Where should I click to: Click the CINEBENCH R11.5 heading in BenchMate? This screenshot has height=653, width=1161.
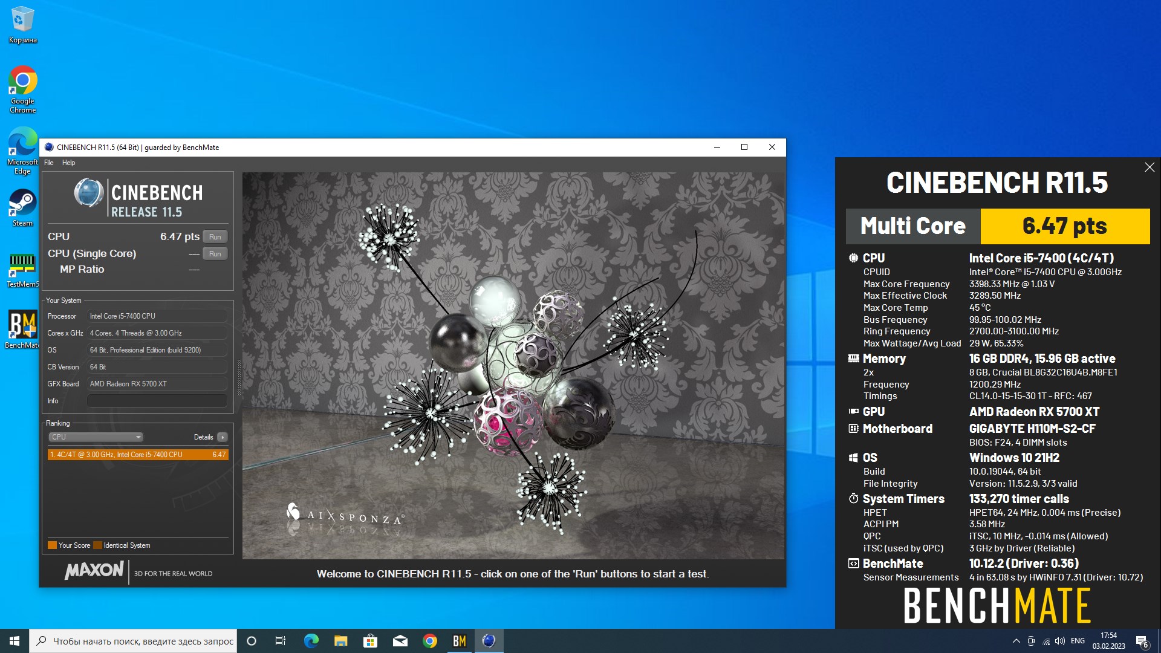[x=997, y=183]
